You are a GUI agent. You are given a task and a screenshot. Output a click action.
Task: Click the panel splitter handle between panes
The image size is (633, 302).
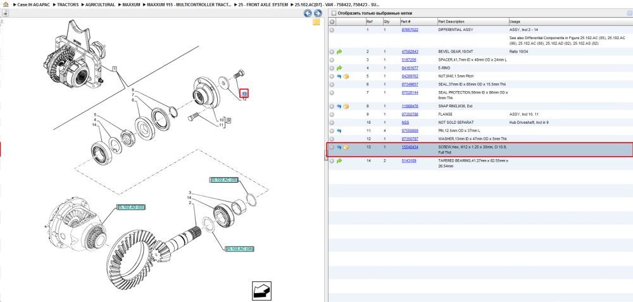click(x=326, y=155)
